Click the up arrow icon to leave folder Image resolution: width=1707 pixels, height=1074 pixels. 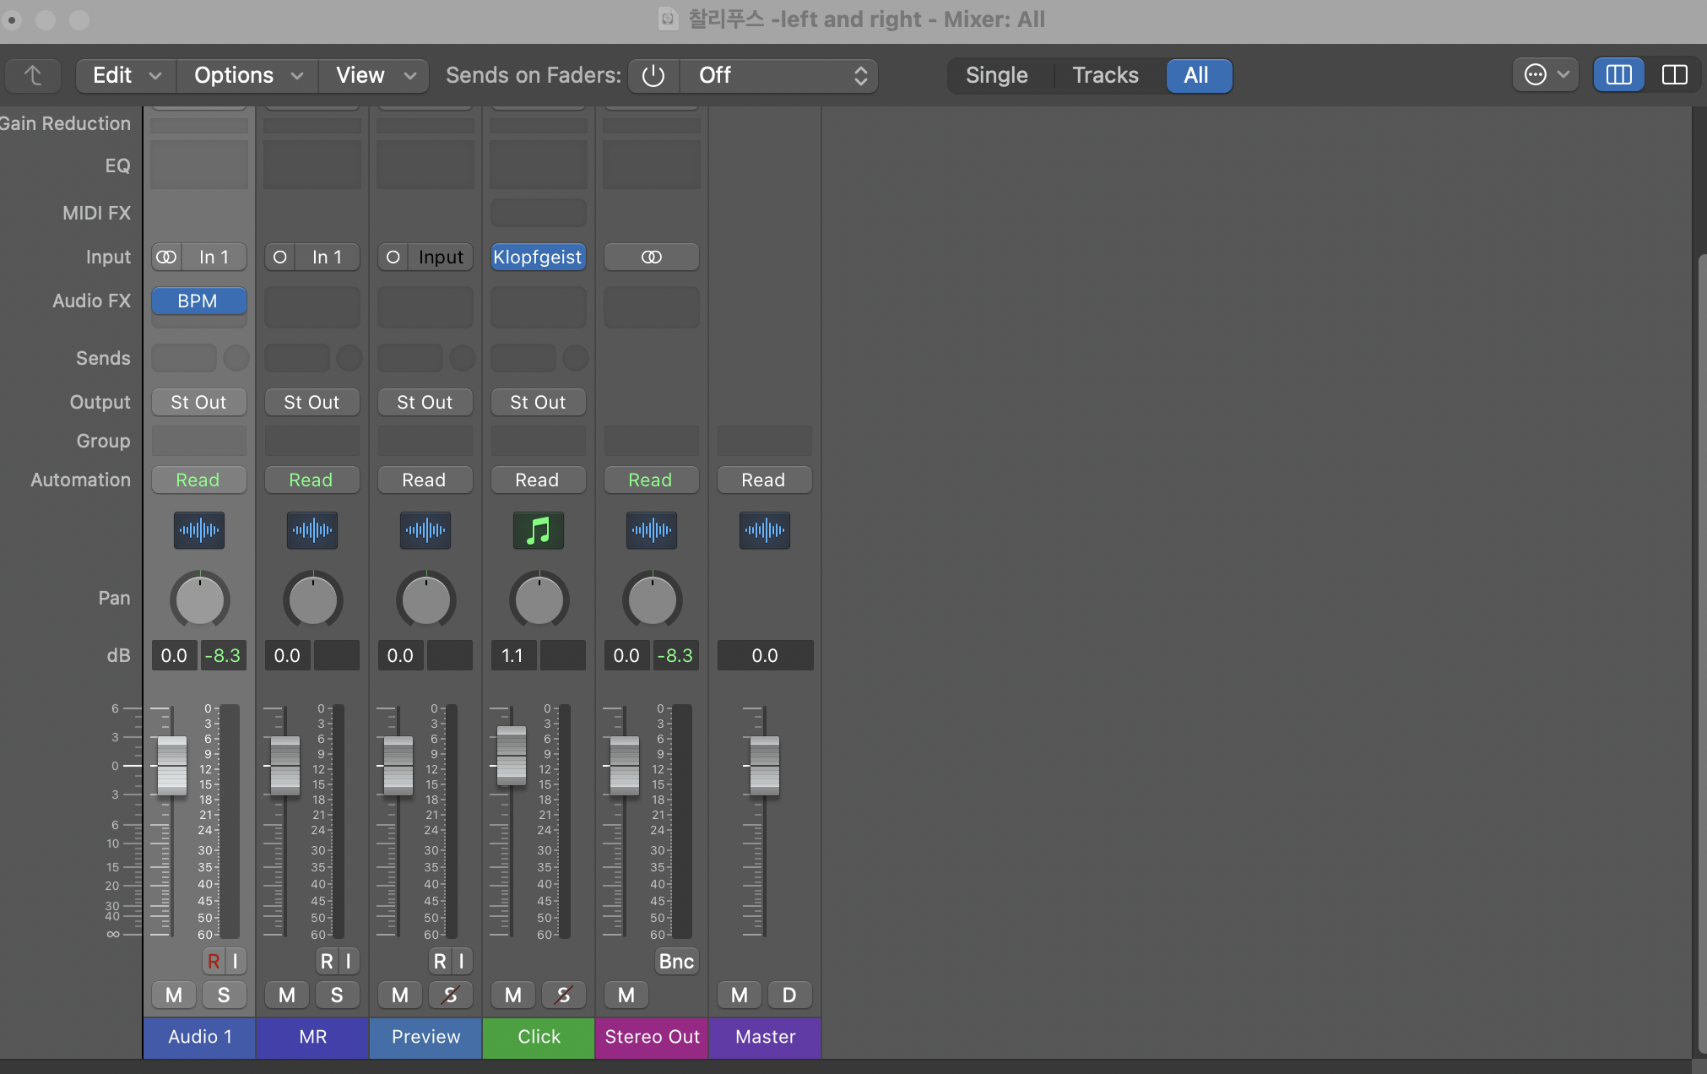tap(33, 75)
